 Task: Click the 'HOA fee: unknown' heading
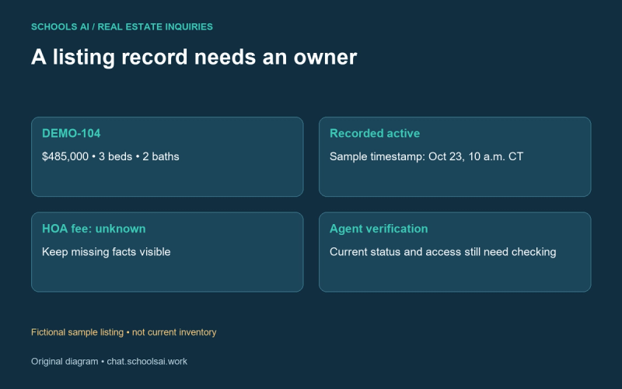point(94,229)
